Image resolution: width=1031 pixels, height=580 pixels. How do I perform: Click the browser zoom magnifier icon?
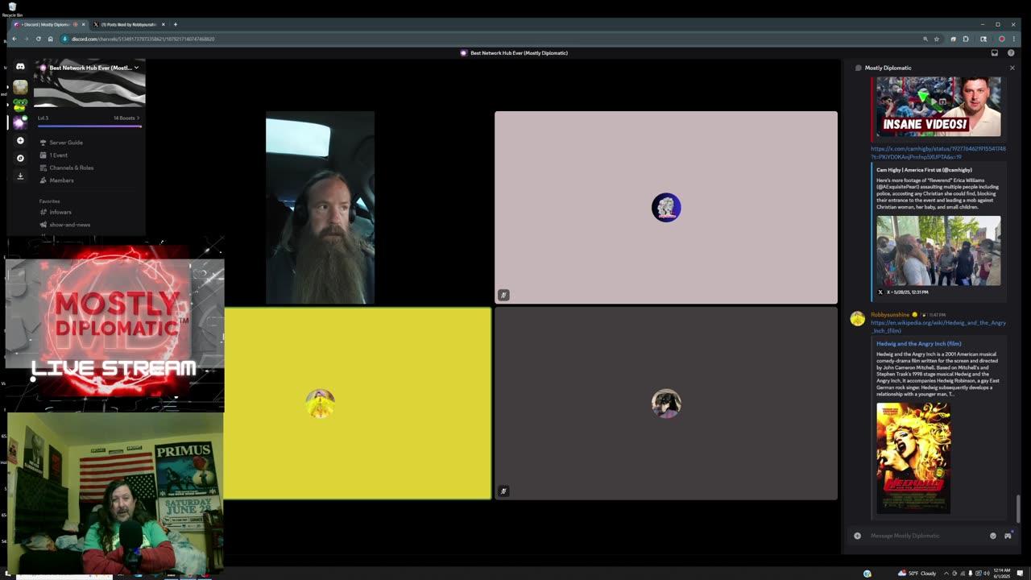click(925, 39)
